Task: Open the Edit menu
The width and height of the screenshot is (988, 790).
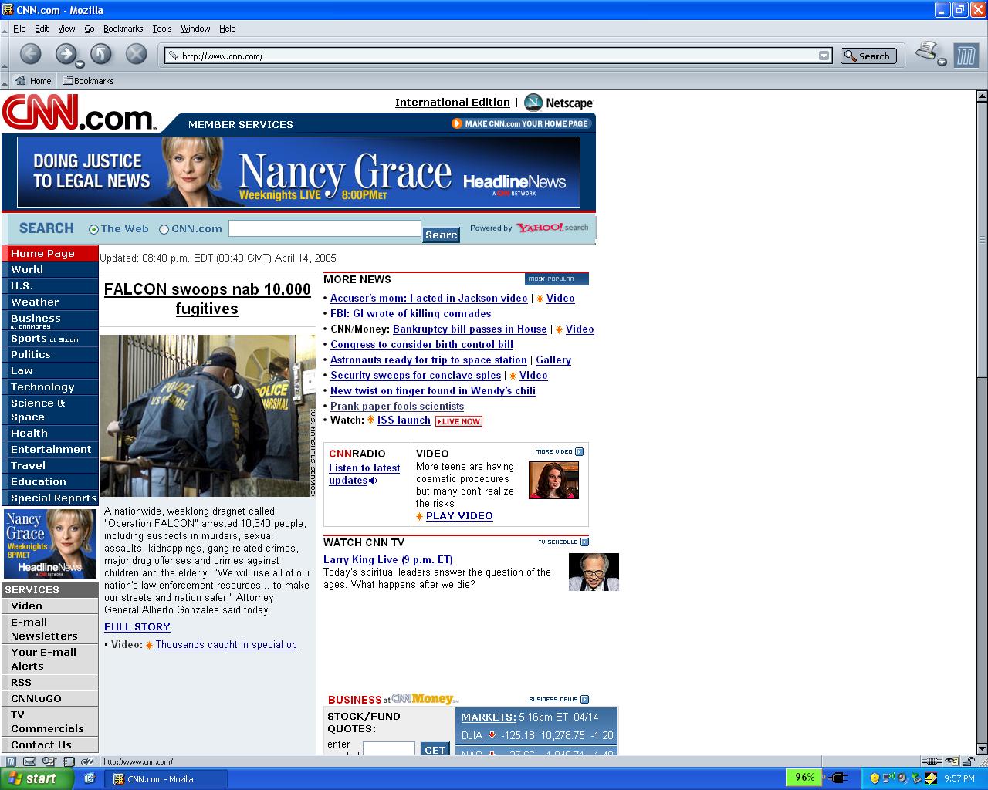Action: pyautogui.click(x=42, y=29)
